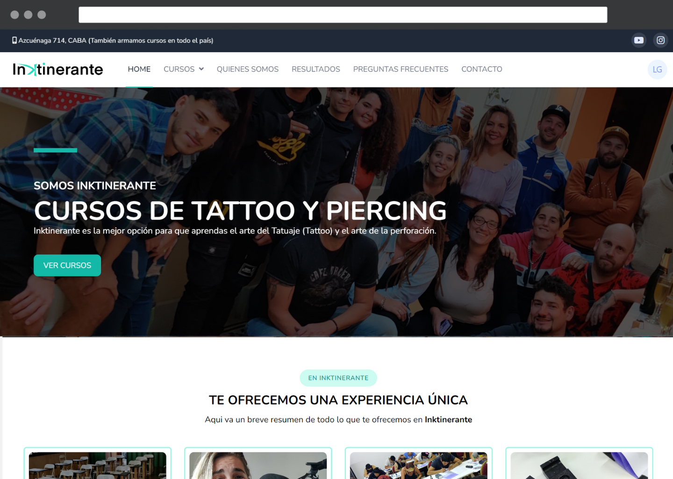Open PREGUNTAS FRECUENTES in the navbar
The image size is (673, 479).
point(400,69)
